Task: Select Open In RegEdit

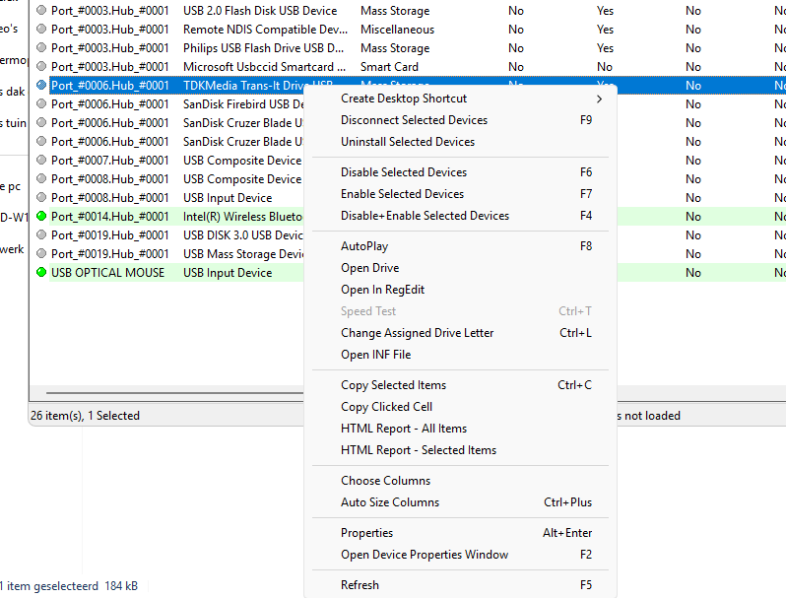Action: tap(460, 290)
